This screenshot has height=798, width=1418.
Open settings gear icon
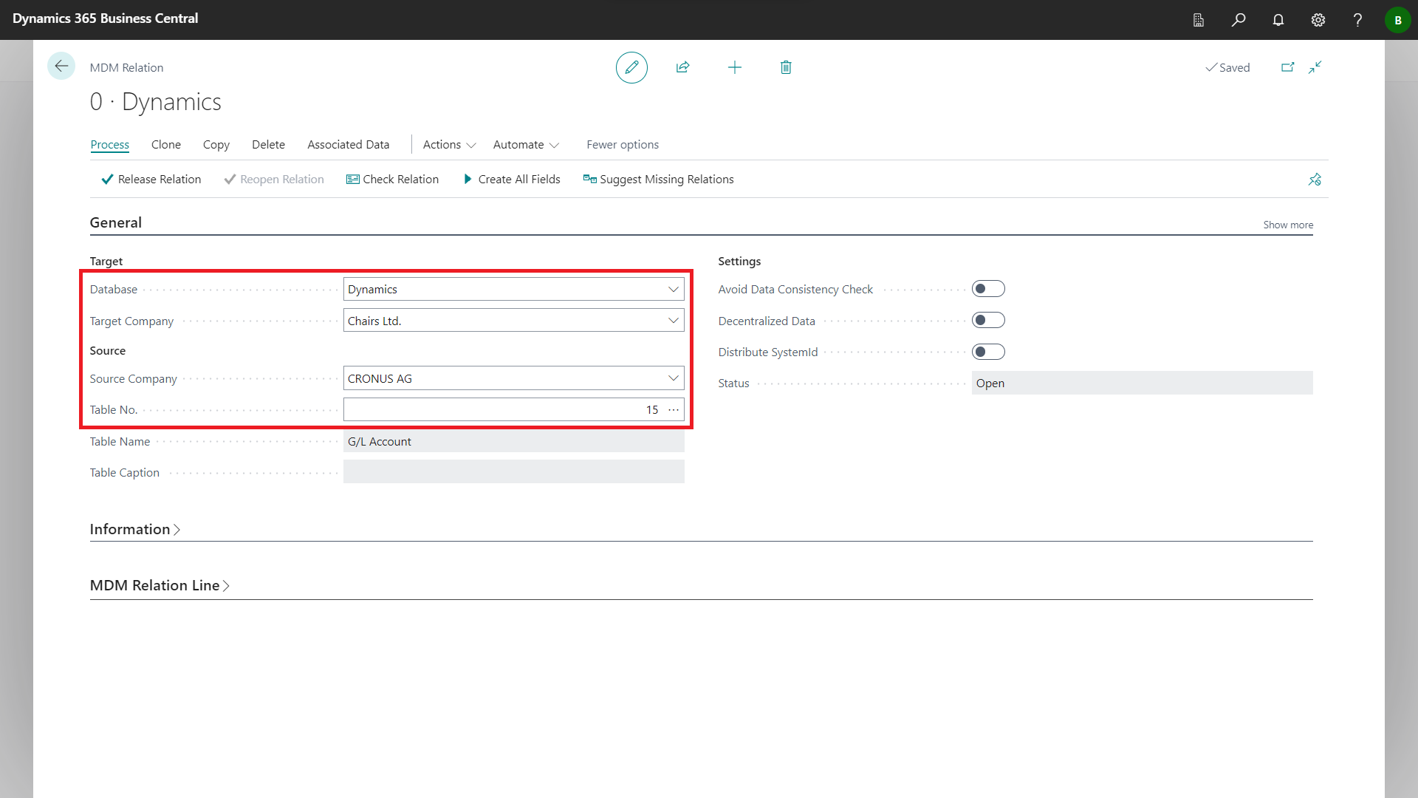[x=1318, y=20]
